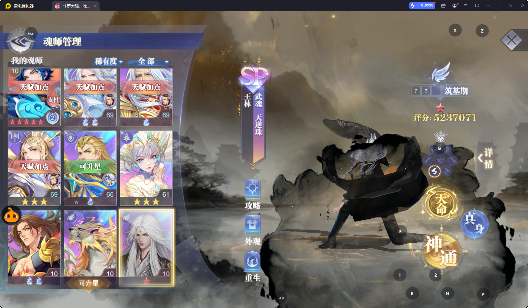Select the white-haired level 10 soul master card
This screenshot has width=528, height=308.
pyautogui.click(x=146, y=247)
